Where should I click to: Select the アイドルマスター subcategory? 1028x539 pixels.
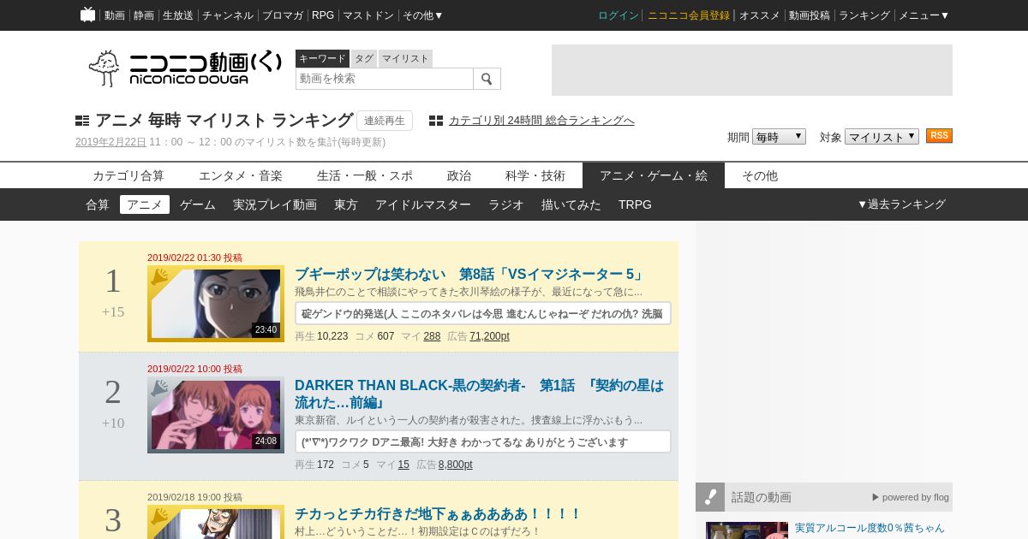click(423, 204)
